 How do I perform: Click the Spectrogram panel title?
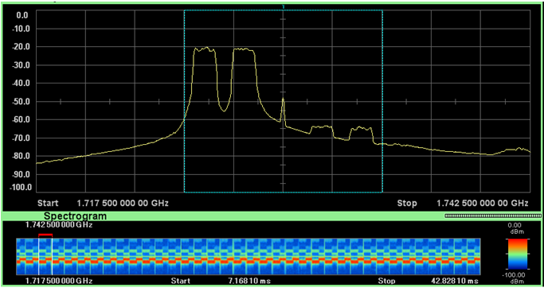click(75, 216)
